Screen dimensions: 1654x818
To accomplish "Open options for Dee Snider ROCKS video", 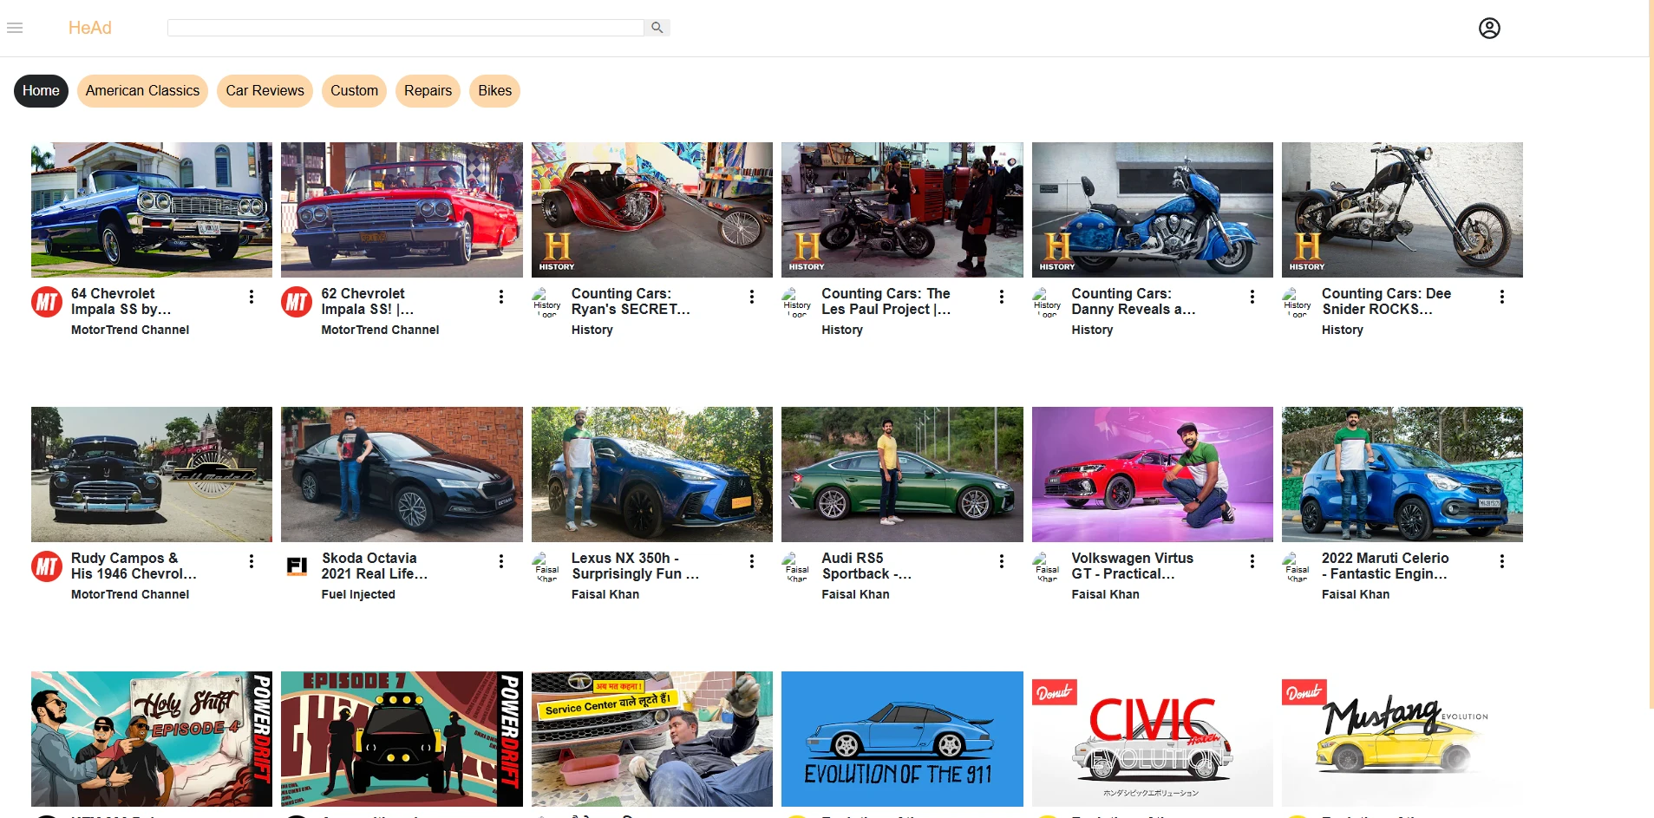I will click(x=1502, y=297).
